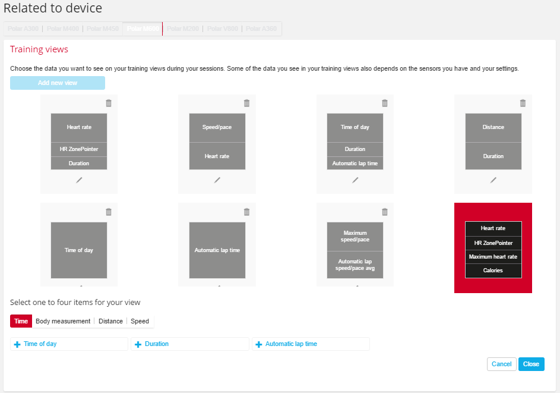Edit the Heart rate/HR ZonePointer/Duration view with pencil
560x393 pixels.
point(79,180)
